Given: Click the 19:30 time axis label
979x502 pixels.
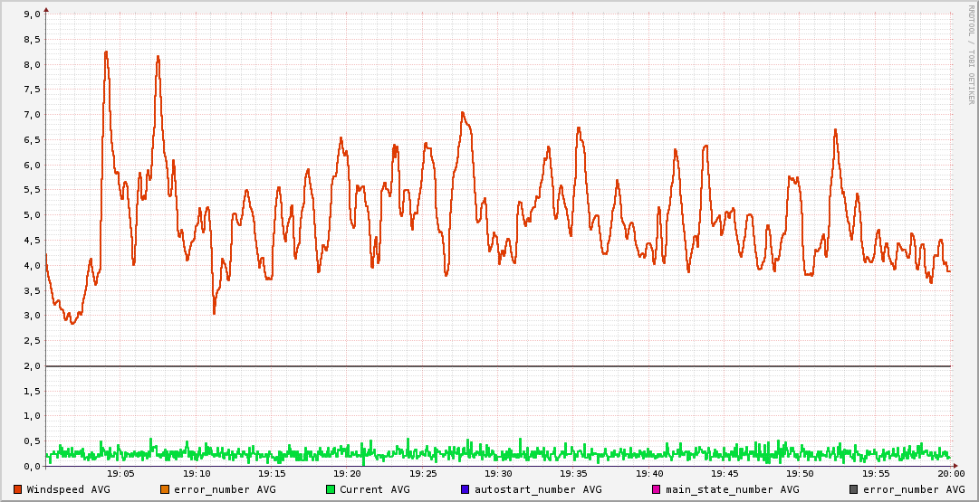Looking at the screenshot, I should pyautogui.click(x=498, y=473).
